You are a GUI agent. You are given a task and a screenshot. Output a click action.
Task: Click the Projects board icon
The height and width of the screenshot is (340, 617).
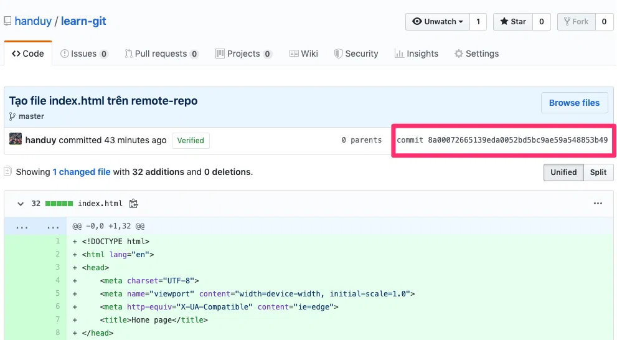tap(220, 54)
